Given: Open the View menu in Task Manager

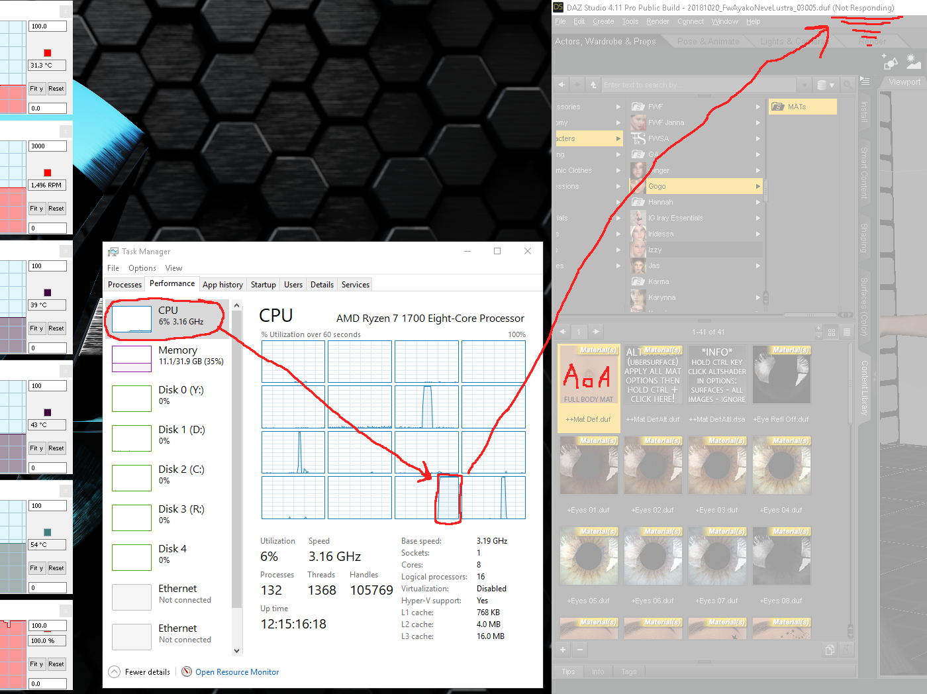Looking at the screenshot, I should point(173,268).
